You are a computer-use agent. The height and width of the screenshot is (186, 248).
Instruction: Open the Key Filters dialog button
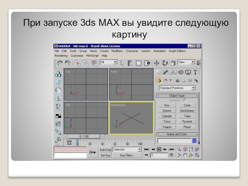[127, 155]
